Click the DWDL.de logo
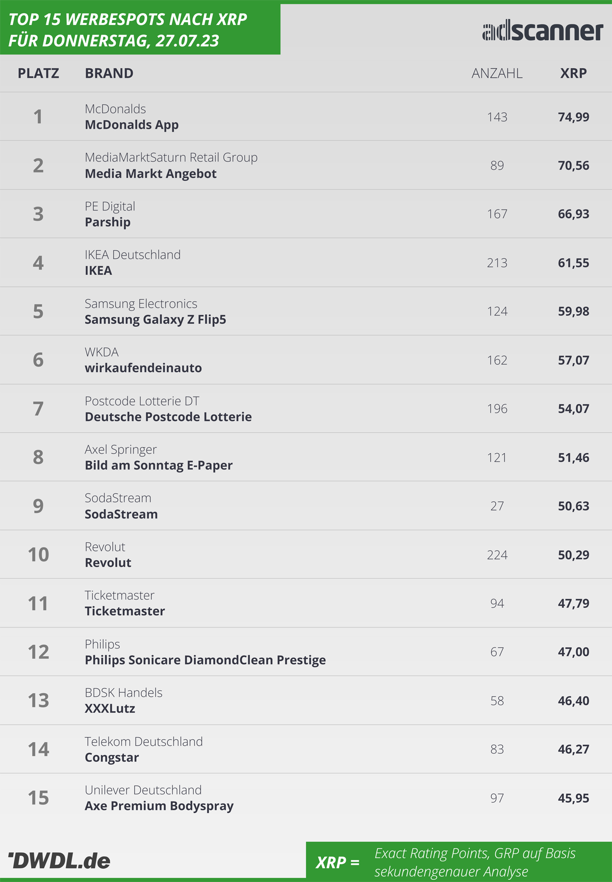The width and height of the screenshot is (612, 882). (x=59, y=861)
